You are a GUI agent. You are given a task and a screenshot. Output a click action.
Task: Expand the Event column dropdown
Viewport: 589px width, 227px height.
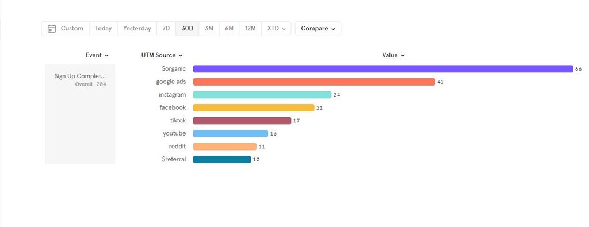(x=97, y=55)
